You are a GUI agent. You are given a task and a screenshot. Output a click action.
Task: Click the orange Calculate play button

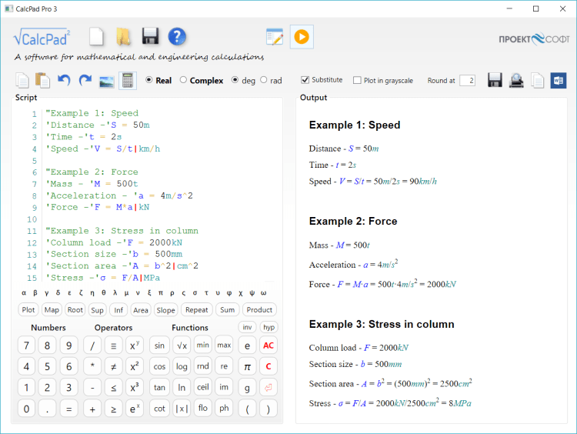302,36
